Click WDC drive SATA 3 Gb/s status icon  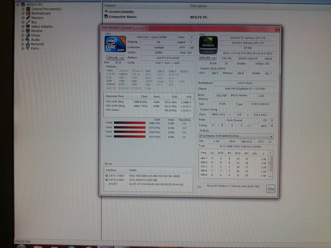[107, 175]
